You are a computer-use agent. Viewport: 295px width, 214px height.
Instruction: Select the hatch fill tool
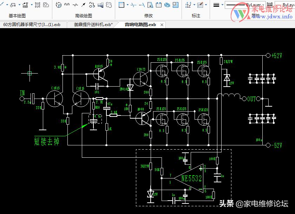[38, 5]
